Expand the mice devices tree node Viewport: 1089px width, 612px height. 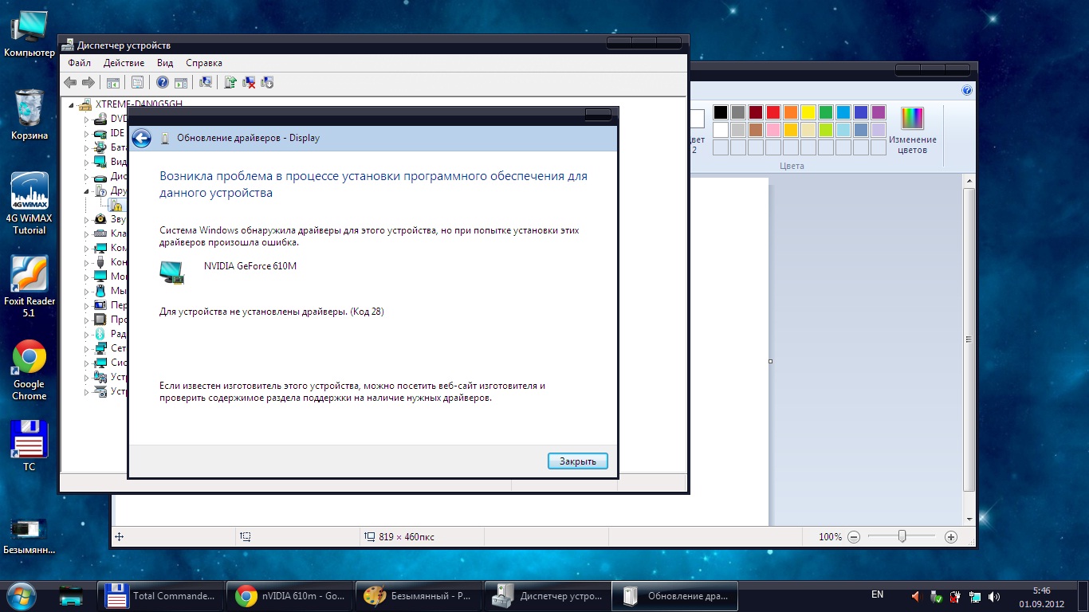(87, 291)
